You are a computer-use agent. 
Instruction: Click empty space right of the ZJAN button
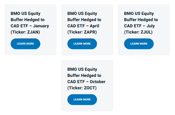[48, 44]
